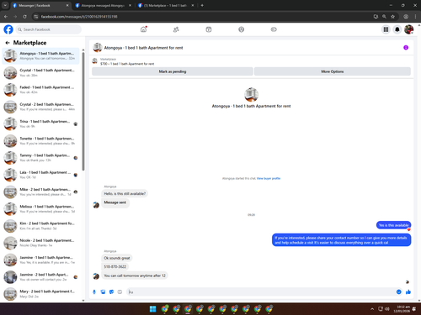Click the large listing photo in chat center
The width and height of the screenshot is (421, 315).
(x=251, y=95)
